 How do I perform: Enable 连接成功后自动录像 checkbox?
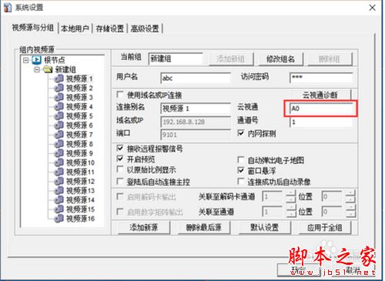(241, 182)
